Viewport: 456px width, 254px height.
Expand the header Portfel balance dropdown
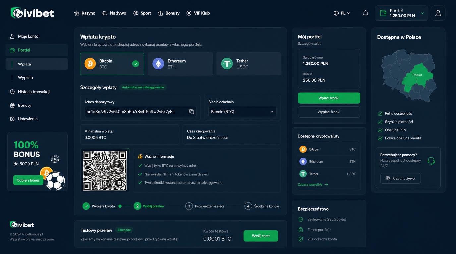(x=422, y=13)
